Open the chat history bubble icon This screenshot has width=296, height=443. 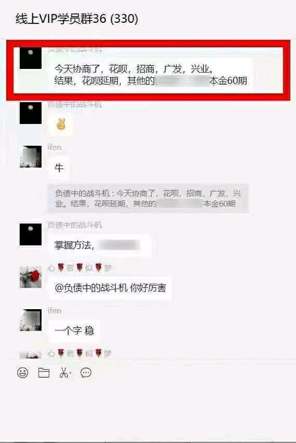click(x=86, y=373)
